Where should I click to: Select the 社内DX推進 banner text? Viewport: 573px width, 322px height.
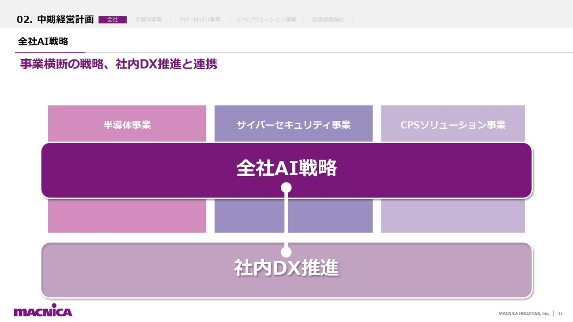tap(286, 268)
